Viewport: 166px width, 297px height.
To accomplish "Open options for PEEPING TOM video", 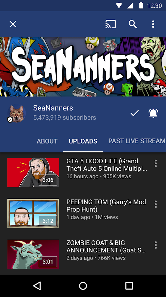I will (x=156, y=204).
